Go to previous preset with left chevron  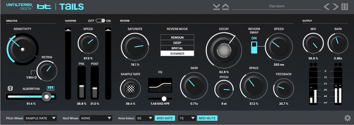pos(326,7)
